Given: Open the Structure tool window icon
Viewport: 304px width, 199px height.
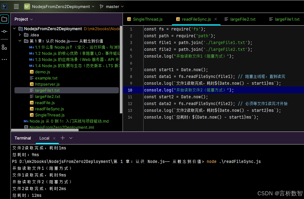Looking at the screenshot, I should tap(4, 47).
